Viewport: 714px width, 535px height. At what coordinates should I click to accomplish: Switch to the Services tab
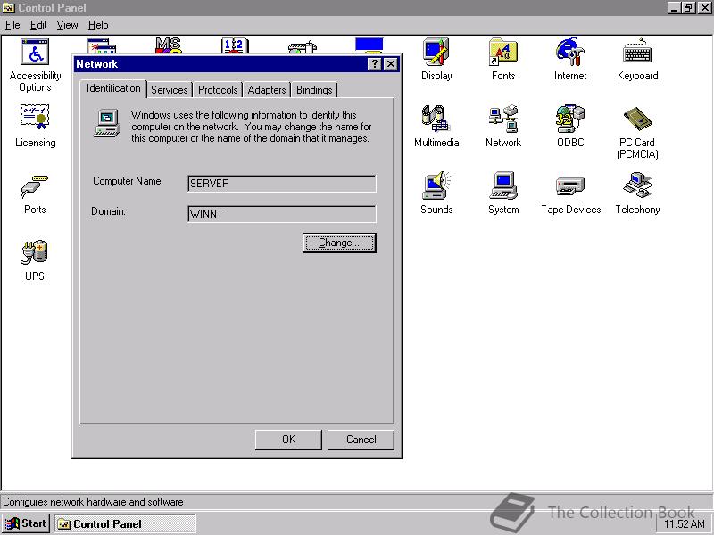170,90
